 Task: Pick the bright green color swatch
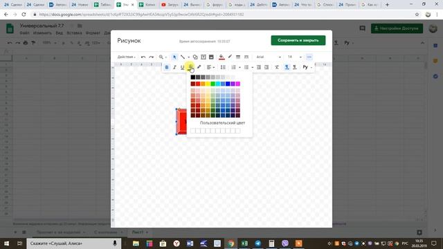point(213,84)
